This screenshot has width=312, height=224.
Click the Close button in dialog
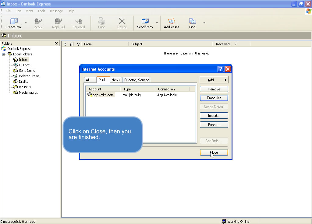[214, 152]
